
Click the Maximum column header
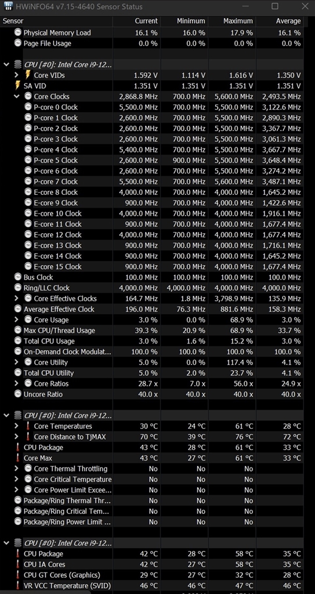point(232,21)
